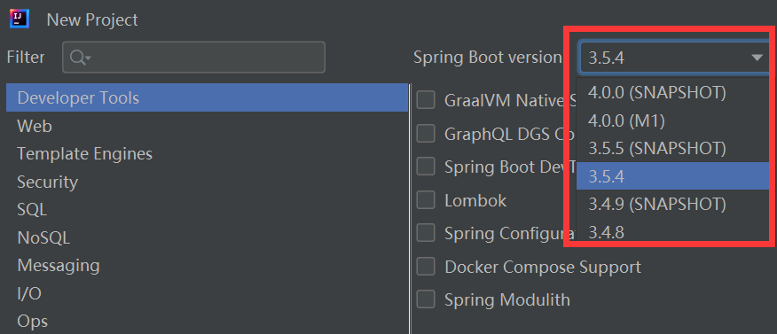The image size is (777, 334).
Task: Select the I/O category
Action: point(208,293)
